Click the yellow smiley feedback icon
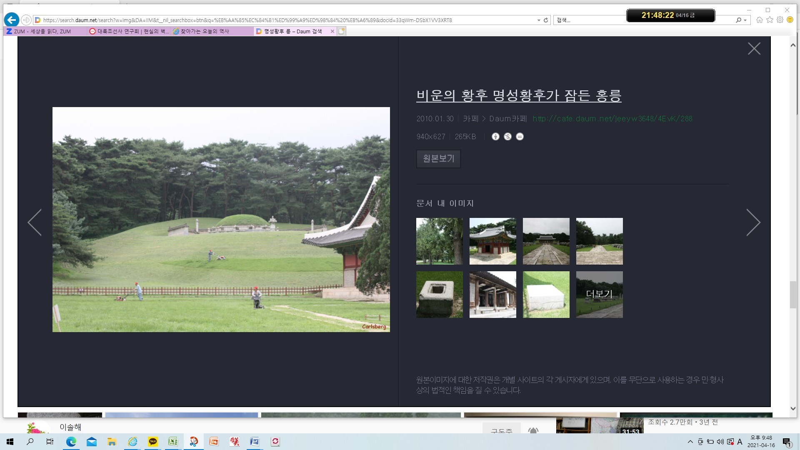The height and width of the screenshot is (450, 800). click(790, 20)
